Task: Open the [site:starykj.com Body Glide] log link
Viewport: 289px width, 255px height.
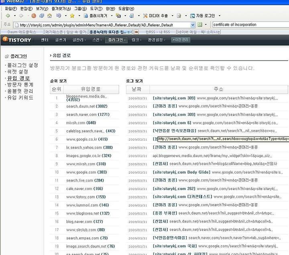Action: coord(218,172)
